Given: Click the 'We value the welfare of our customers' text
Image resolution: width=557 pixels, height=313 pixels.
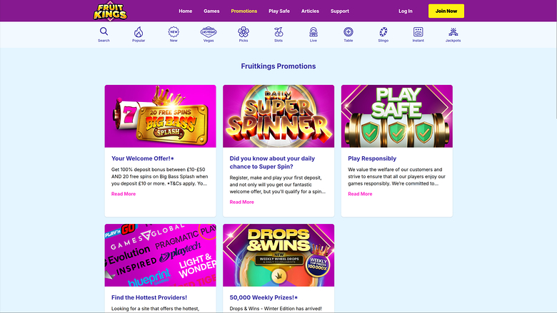Looking at the screenshot, I should pyautogui.click(x=396, y=177).
